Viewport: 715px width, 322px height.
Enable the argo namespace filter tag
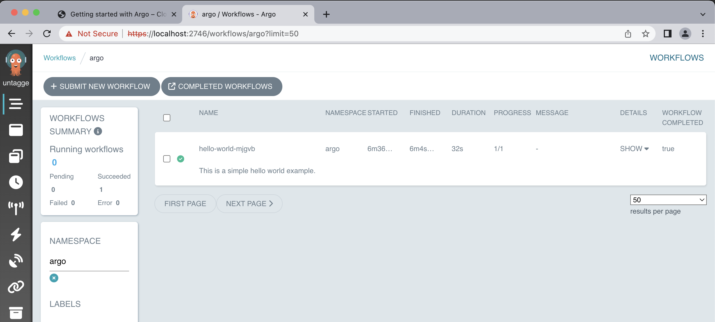pyautogui.click(x=54, y=278)
